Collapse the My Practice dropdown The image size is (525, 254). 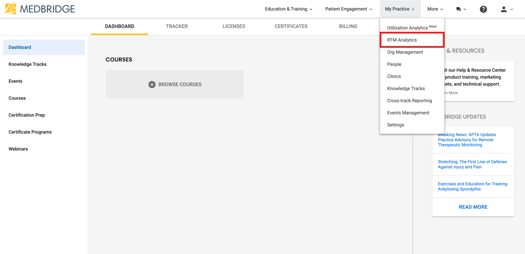(400, 9)
